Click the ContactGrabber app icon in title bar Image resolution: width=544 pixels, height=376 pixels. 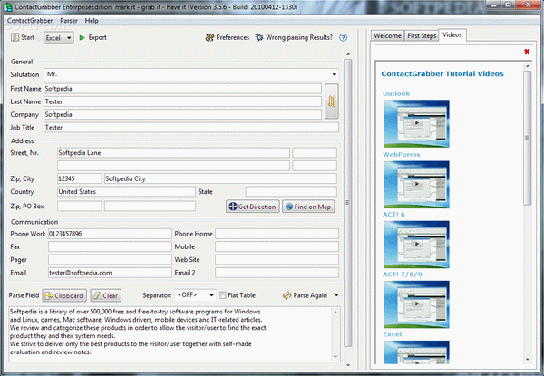7,6
